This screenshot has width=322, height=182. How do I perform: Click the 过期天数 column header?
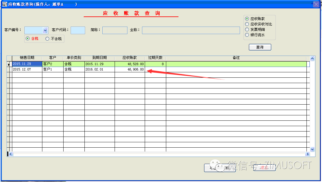click(x=155, y=58)
